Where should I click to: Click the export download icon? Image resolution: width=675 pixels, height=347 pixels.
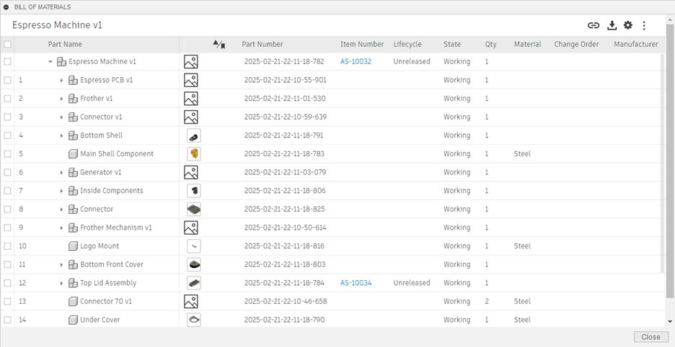tap(612, 25)
